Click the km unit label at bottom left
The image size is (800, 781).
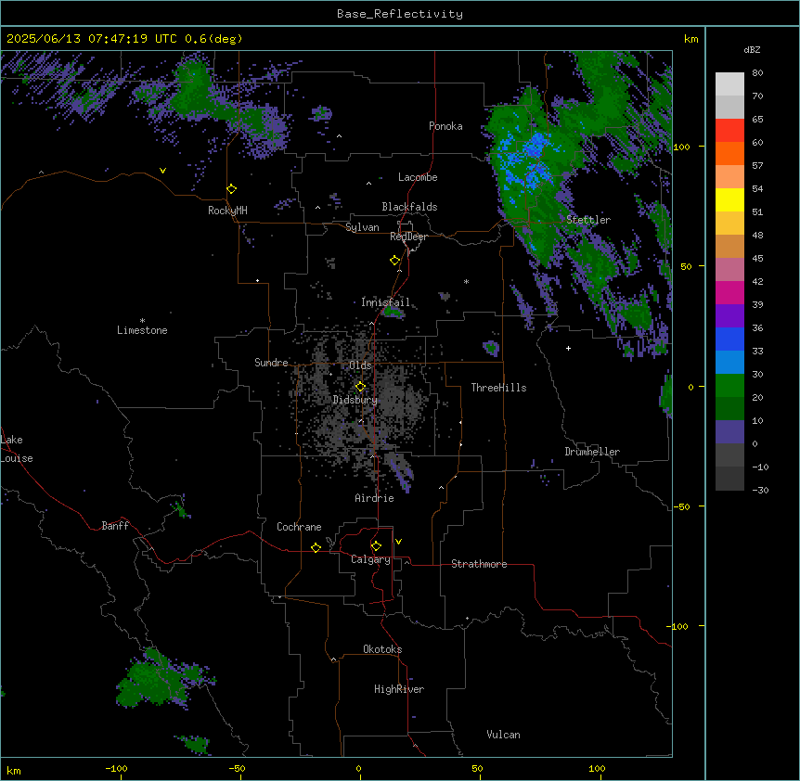[x=14, y=771]
